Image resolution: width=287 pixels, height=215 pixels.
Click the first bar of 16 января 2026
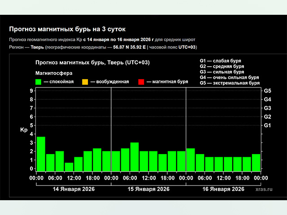point(191,160)
